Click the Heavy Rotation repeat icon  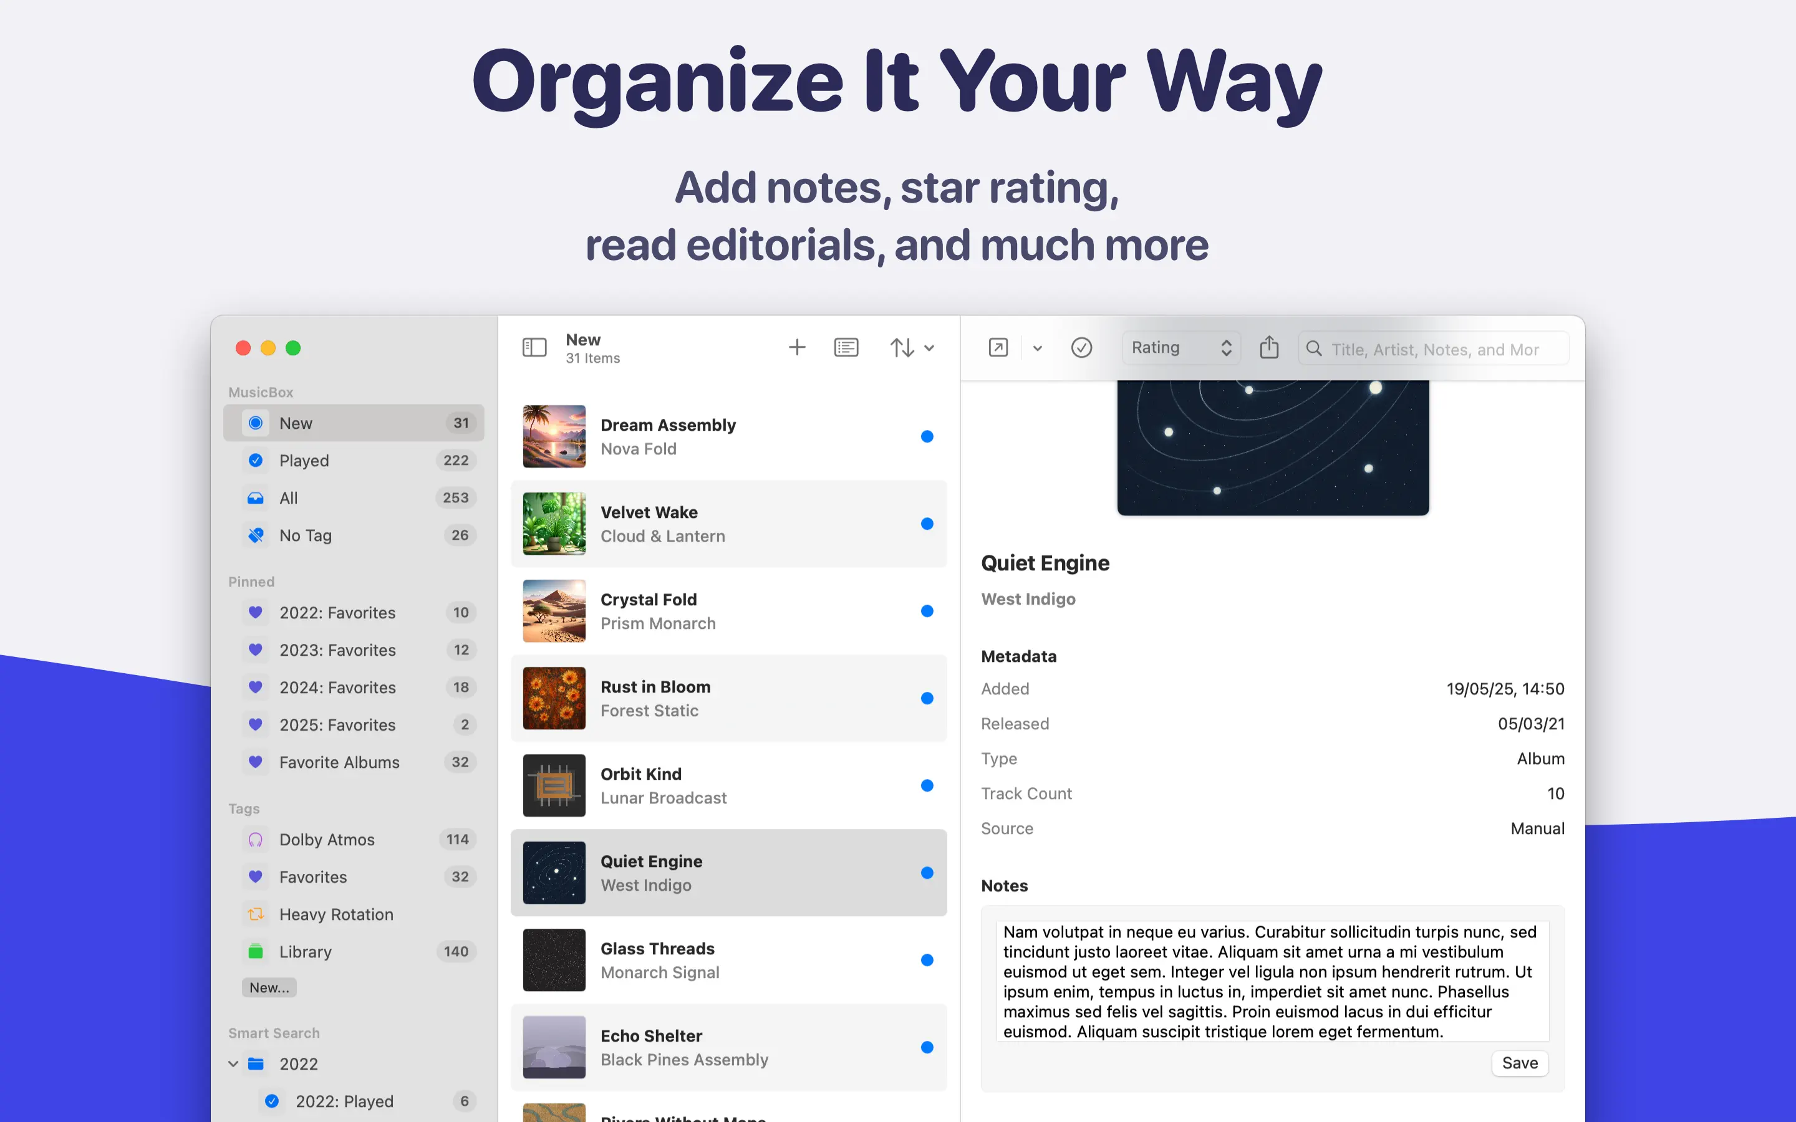click(x=255, y=914)
